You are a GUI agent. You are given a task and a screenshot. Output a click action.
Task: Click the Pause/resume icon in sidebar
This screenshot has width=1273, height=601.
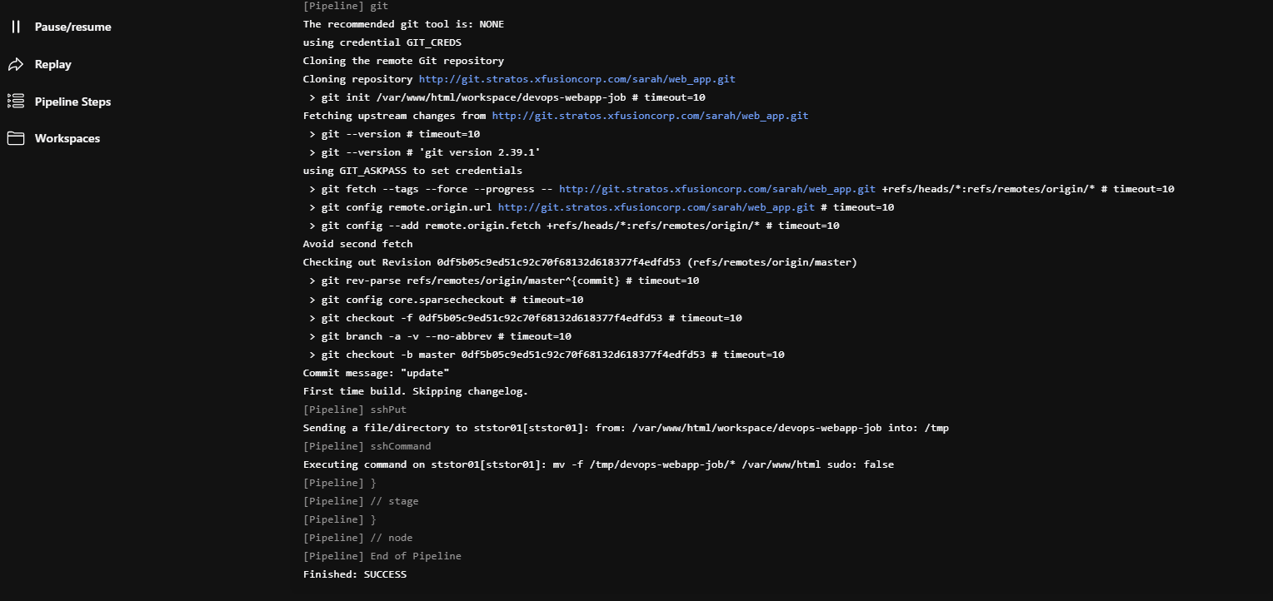click(x=16, y=27)
